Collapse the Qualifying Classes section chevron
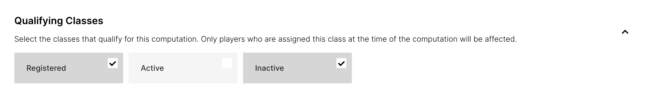The height and width of the screenshot is (102, 646). coord(625,32)
